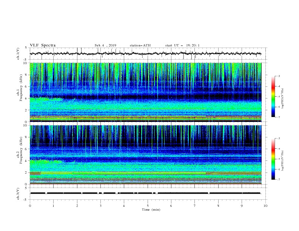Screen dimensions: 299x231
Task: Click the "8" kHz tick on ch.2 frequency axis
Action: point(27,137)
